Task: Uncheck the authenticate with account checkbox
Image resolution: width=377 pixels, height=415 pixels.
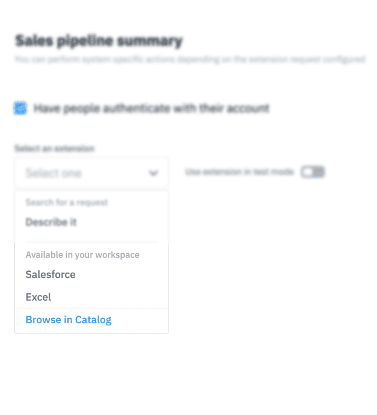Action: [20, 108]
